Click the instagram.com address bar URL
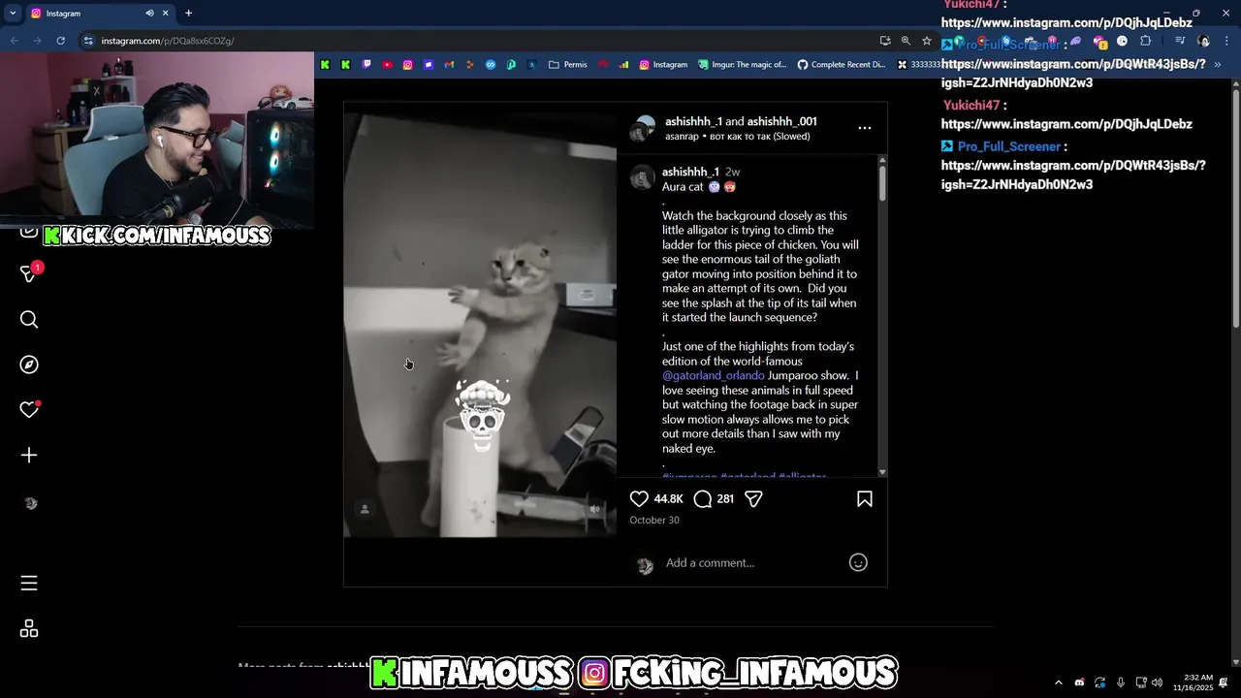 point(167,41)
